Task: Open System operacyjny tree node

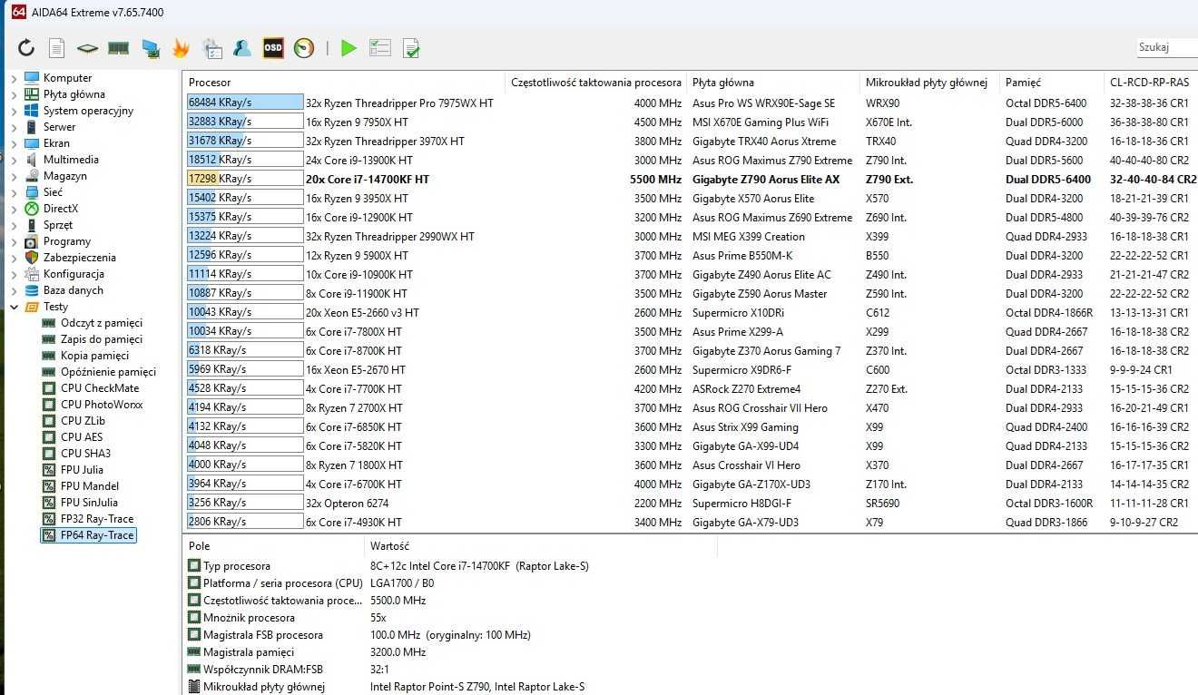Action: (88, 111)
